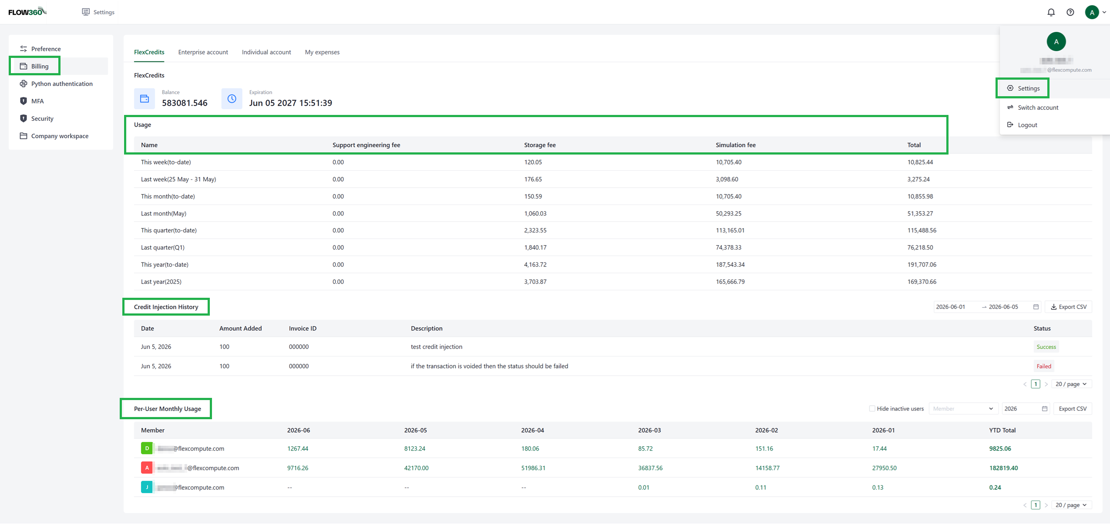
Task: Select page 1 in Credit Injection History
Action: pos(1036,384)
